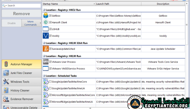The height and width of the screenshot is (109, 190).
Task: Switch to Junk Files Cleaner
Action: [x=22, y=73]
